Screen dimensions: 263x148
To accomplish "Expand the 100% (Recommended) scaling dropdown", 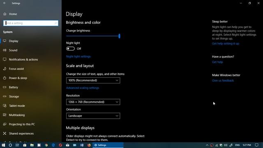I will pos(93,81).
